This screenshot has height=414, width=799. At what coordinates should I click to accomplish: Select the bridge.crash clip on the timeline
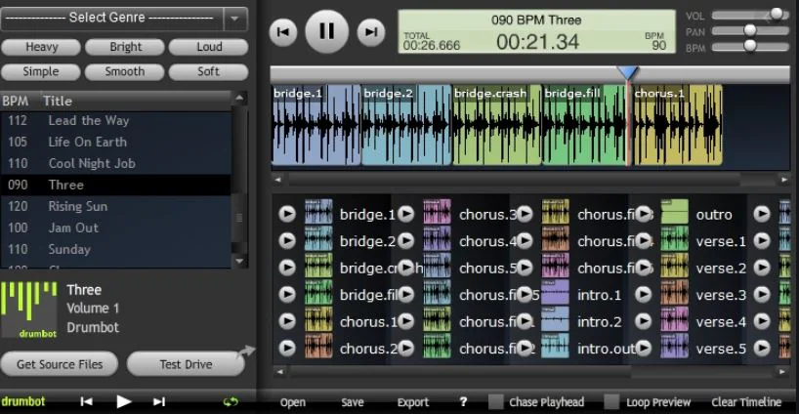click(497, 125)
